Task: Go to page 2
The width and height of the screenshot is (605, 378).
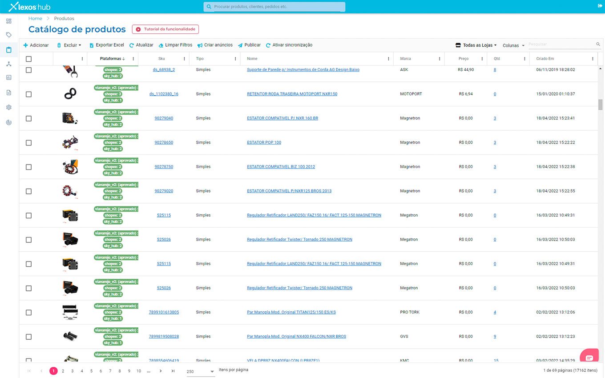Action: (63, 371)
